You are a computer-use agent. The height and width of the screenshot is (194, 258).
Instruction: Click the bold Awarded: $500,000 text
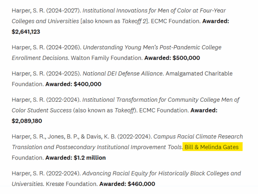tap(172, 58)
